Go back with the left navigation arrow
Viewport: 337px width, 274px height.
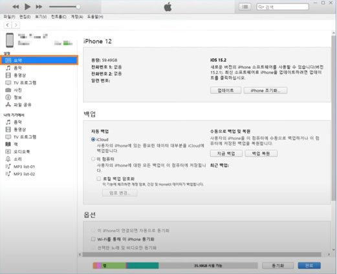coord(8,25)
